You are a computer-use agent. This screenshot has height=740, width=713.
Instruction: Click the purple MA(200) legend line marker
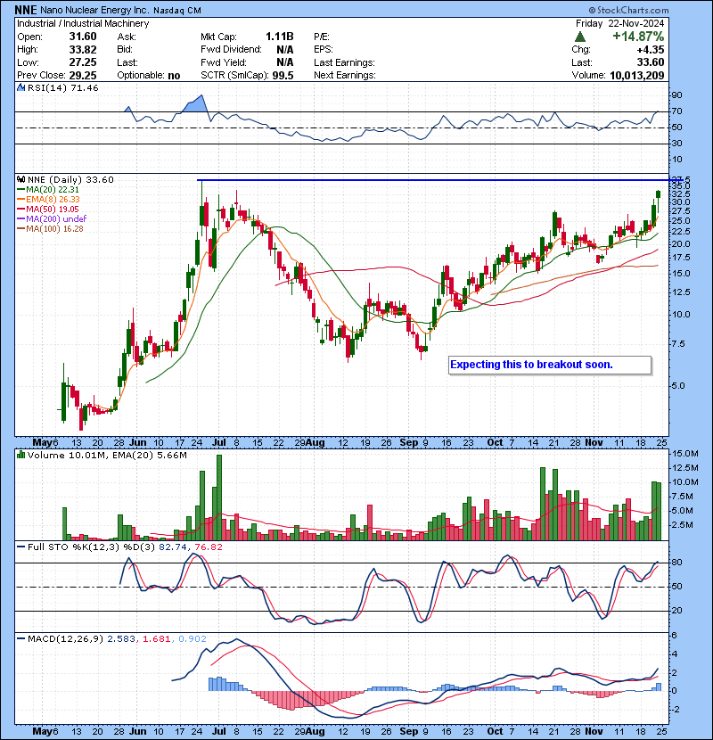click(20, 219)
